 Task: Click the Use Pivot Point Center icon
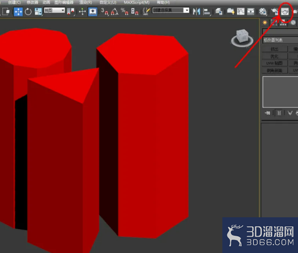click(71, 12)
